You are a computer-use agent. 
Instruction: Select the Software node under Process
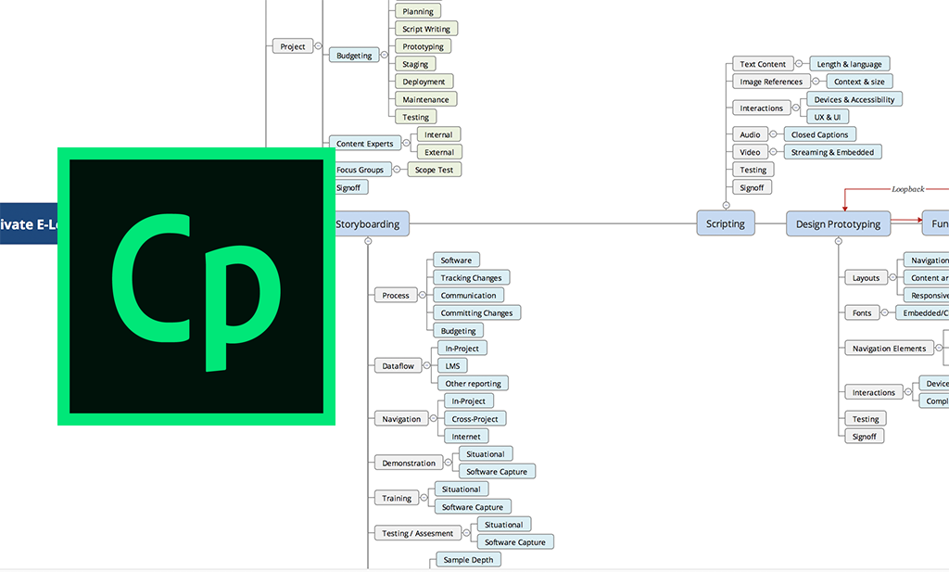tap(456, 260)
